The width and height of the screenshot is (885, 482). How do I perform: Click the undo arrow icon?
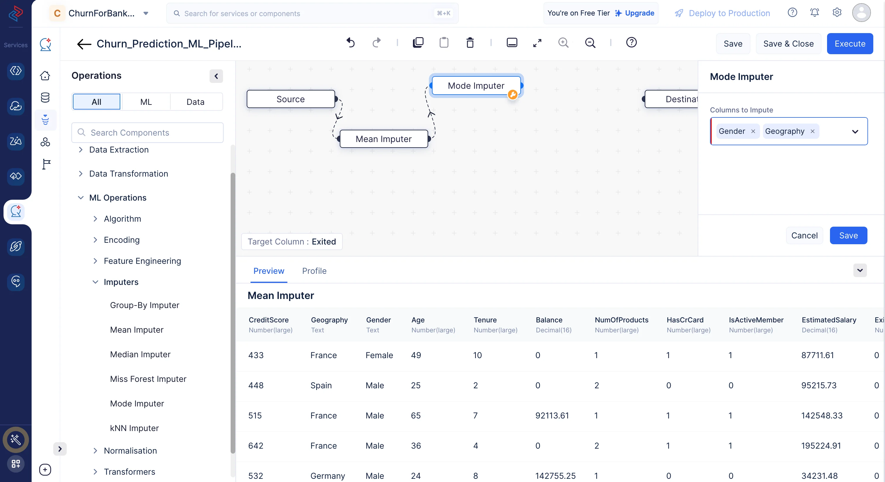(x=350, y=43)
